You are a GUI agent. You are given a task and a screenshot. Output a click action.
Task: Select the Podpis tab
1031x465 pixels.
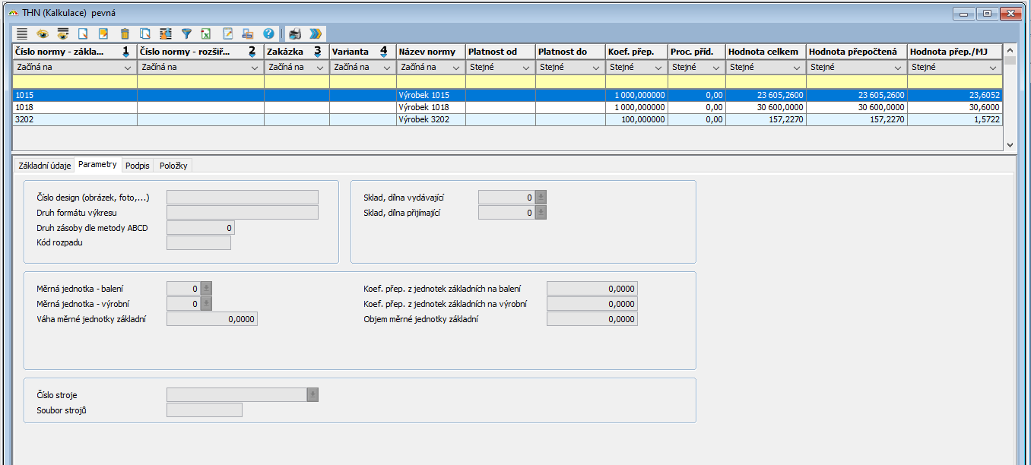pos(138,166)
